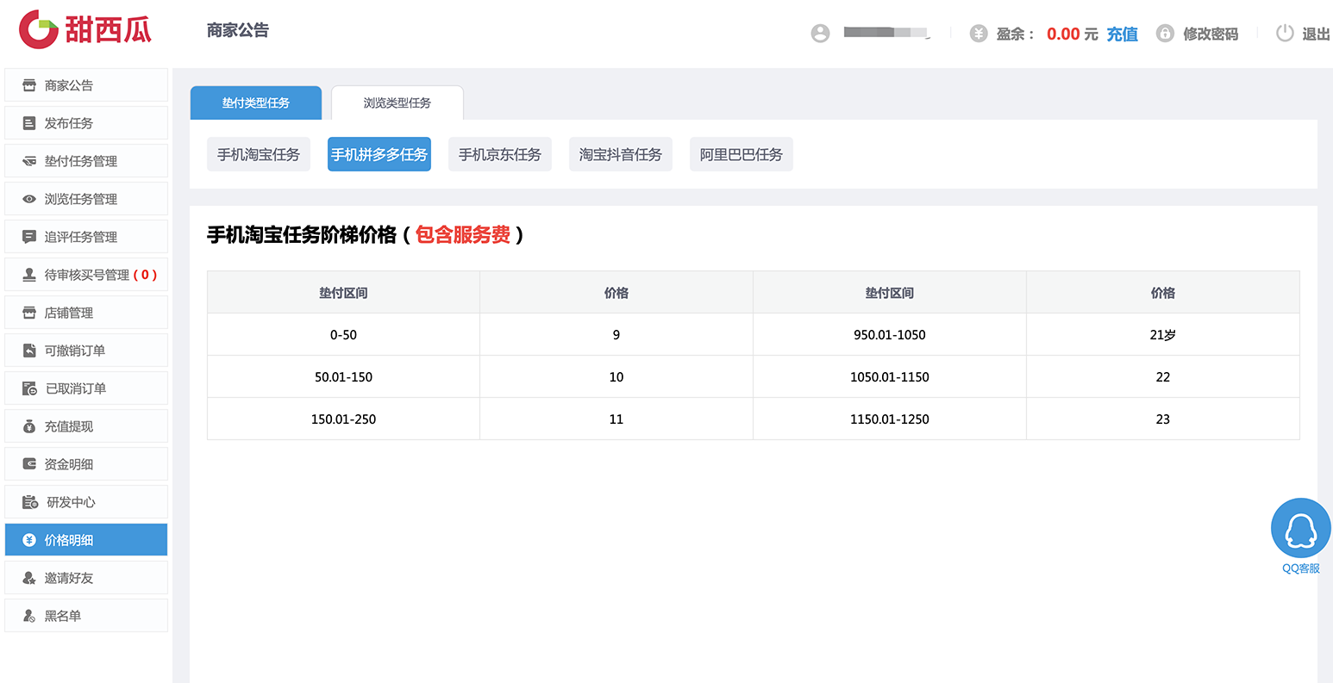This screenshot has width=1333, height=683.
Task: Click price cell 23
Action: pos(1163,419)
